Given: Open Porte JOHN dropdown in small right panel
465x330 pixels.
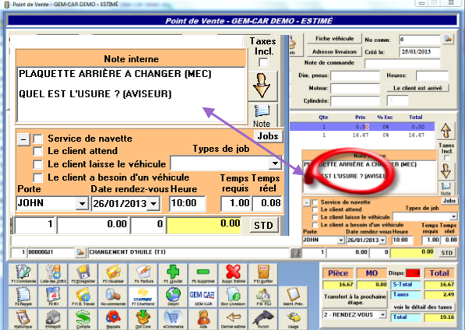Looking at the screenshot, I should [x=341, y=240].
